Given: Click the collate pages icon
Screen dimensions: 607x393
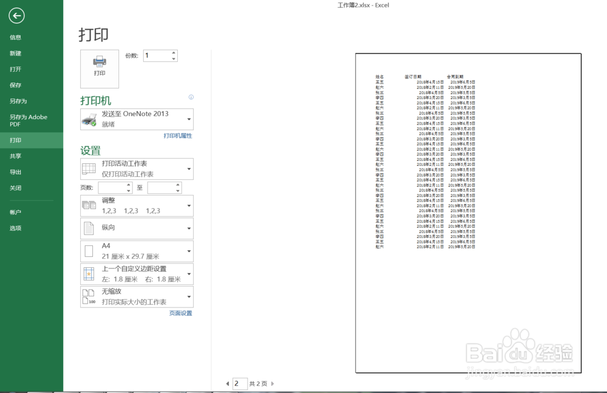Looking at the screenshot, I should click(x=89, y=205).
